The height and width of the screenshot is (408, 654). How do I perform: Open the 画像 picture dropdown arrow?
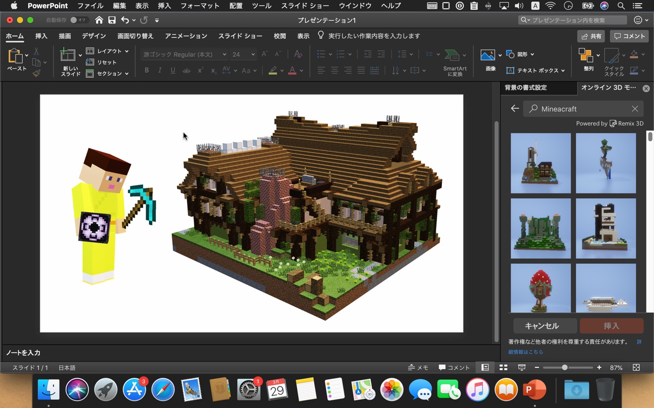(x=500, y=55)
